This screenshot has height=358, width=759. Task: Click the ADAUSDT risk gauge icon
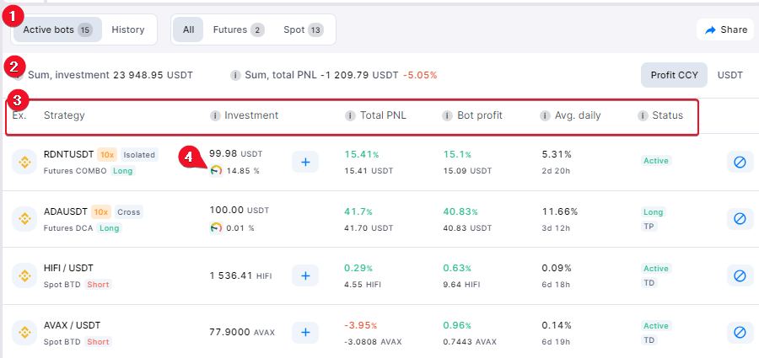click(216, 227)
